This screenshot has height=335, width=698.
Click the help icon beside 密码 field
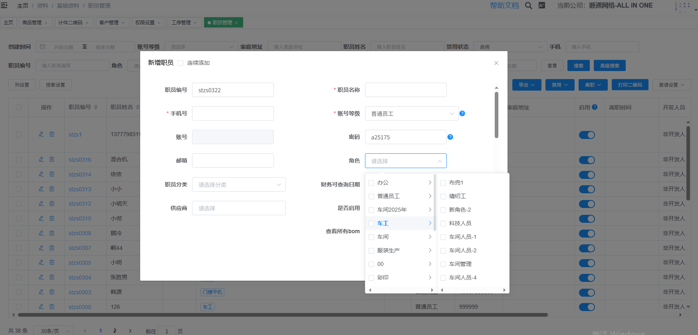click(x=450, y=137)
